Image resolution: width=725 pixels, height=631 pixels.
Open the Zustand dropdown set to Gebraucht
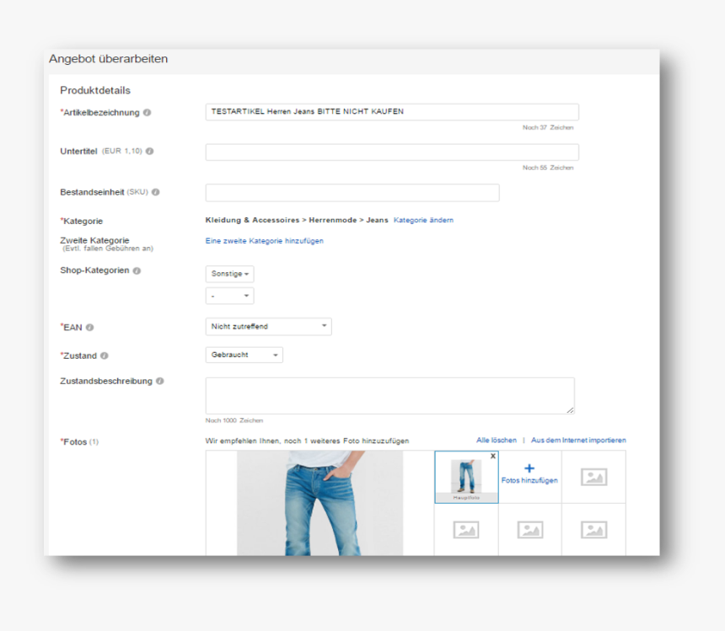[244, 355]
